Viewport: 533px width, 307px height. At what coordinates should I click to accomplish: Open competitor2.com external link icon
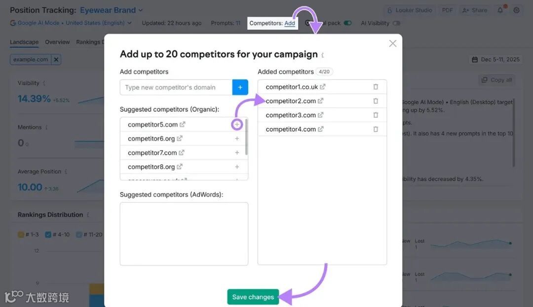click(x=321, y=101)
